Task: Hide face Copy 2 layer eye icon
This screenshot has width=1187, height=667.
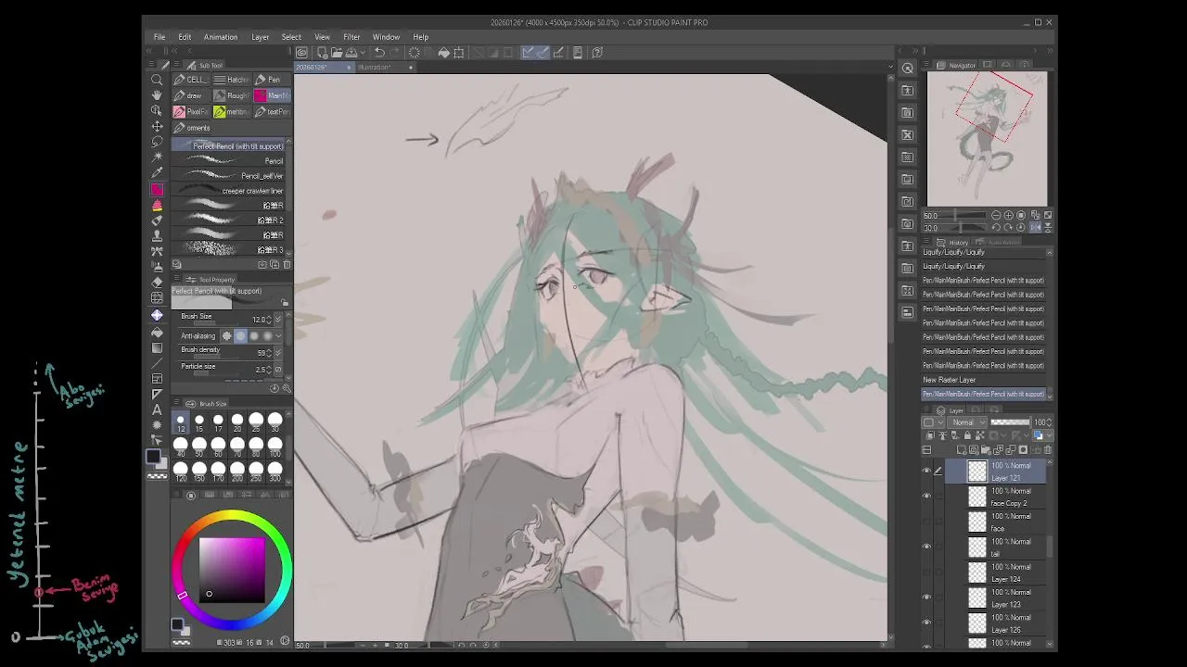Action: 926,497
